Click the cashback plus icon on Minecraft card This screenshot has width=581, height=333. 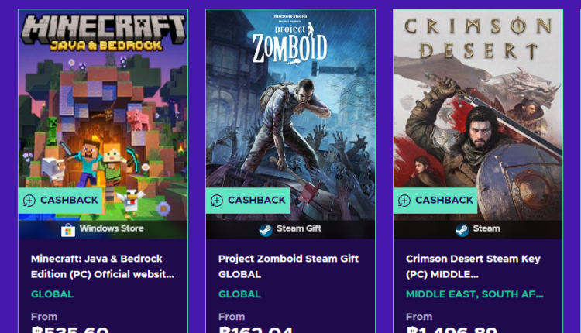[x=29, y=201]
